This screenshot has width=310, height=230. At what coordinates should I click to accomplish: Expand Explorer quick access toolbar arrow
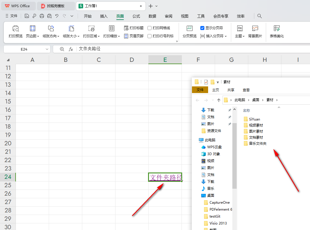click(218, 82)
